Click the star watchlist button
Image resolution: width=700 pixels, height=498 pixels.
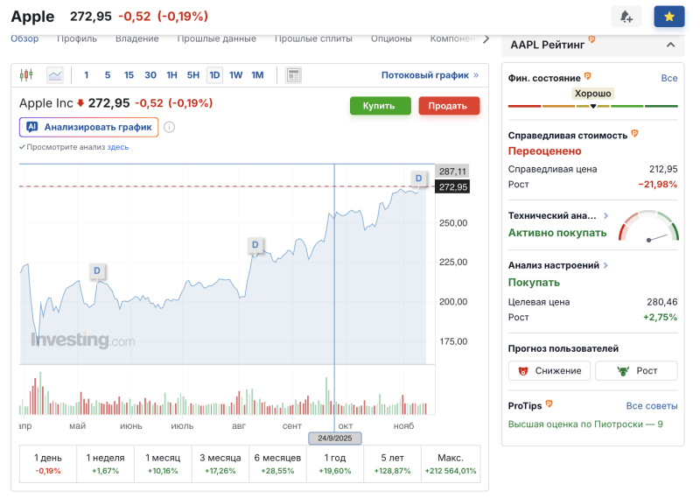(669, 17)
